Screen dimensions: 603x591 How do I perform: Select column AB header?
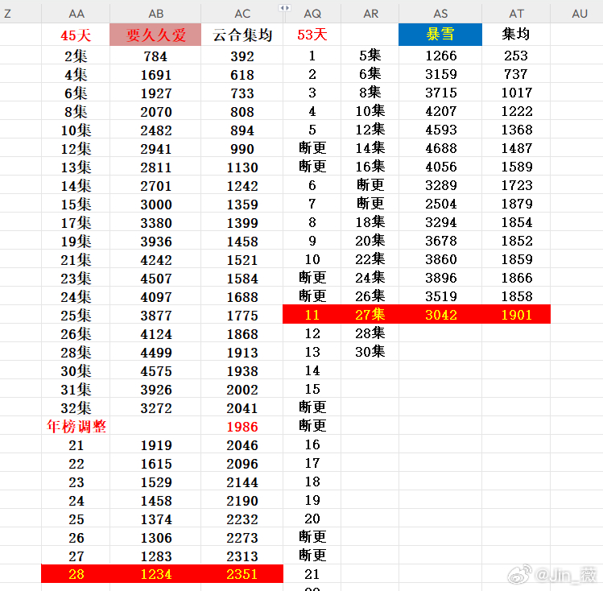(155, 14)
